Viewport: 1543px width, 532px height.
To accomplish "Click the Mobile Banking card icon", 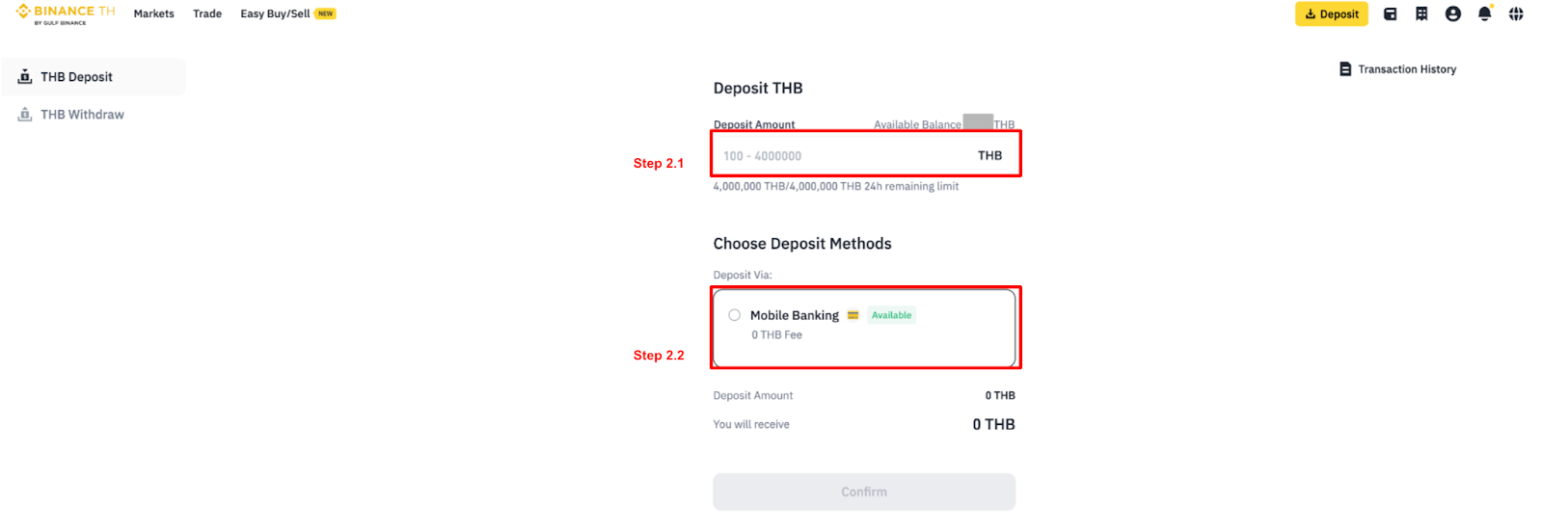I will pyautogui.click(x=853, y=315).
